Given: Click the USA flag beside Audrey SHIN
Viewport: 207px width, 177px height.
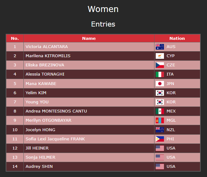Looking at the screenshot, I should click(x=160, y=167).
